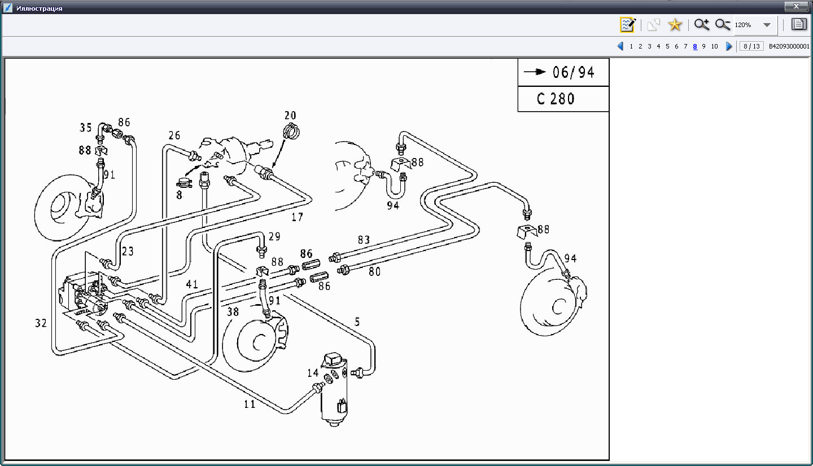Viewport: 813px width, 466px height.
Task: Jump to illustration page 1
Action: (x=631, y=47)
